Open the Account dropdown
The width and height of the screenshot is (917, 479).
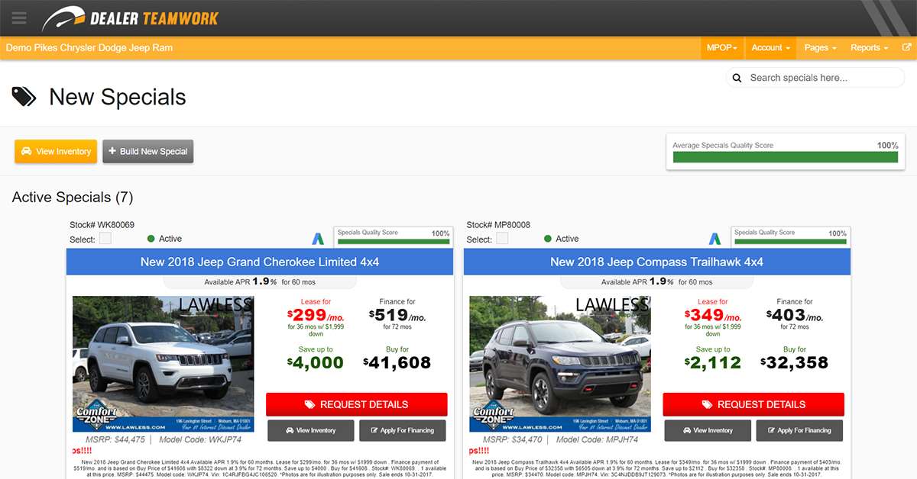(x=770, y=47)
